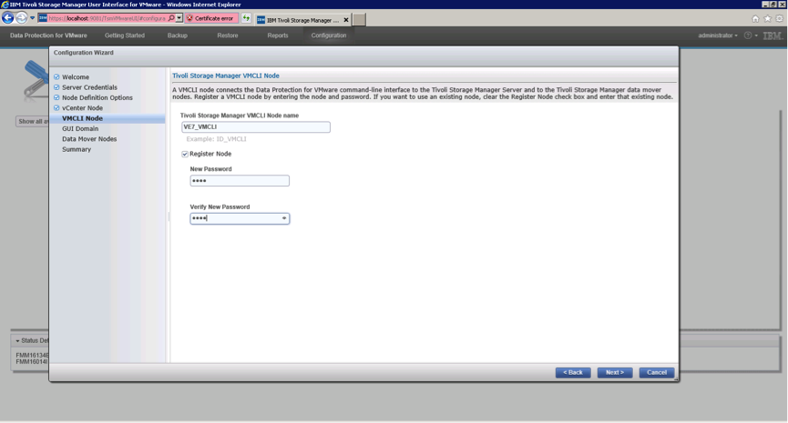Click the FMM16014 status message
788x423 pixels.
coord(32,362)
